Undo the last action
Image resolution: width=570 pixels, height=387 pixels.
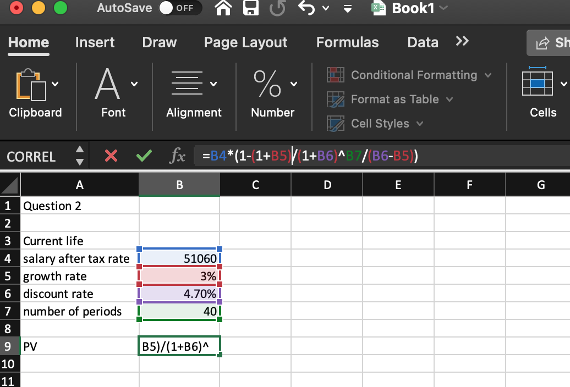pyautogui.click(x=306, y=9)
